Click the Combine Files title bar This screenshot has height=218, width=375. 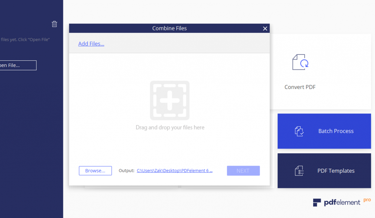coord(169,29)
